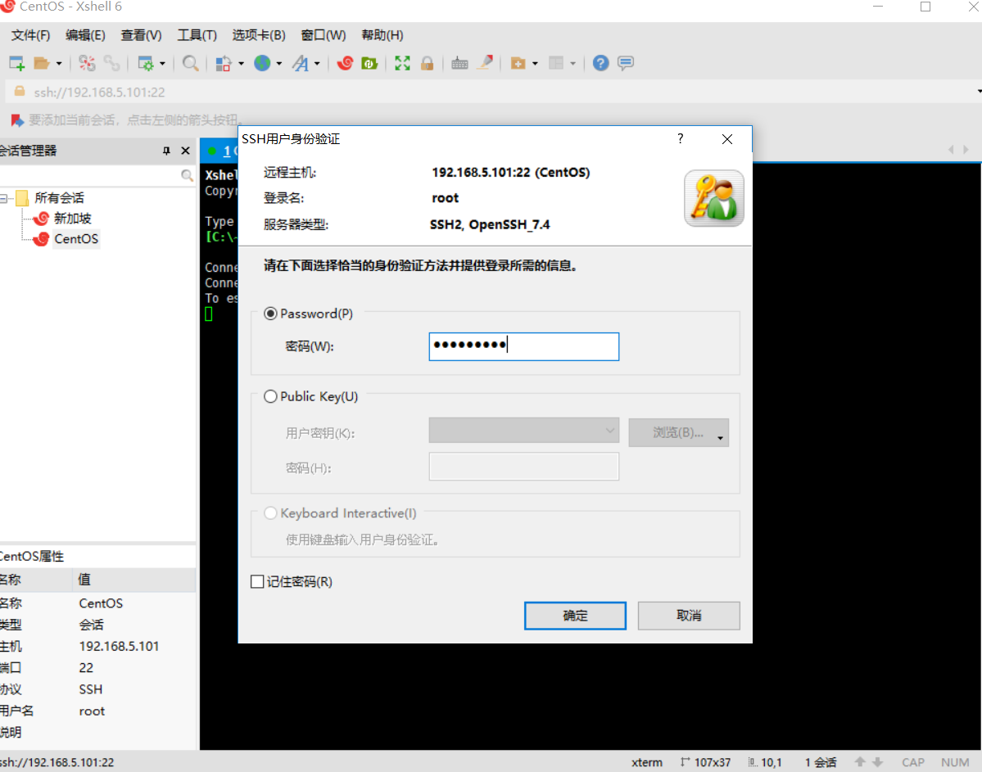The image size is (982, 772).
Task: Click the 密码 password input field
Action: (x=523, y=345)
